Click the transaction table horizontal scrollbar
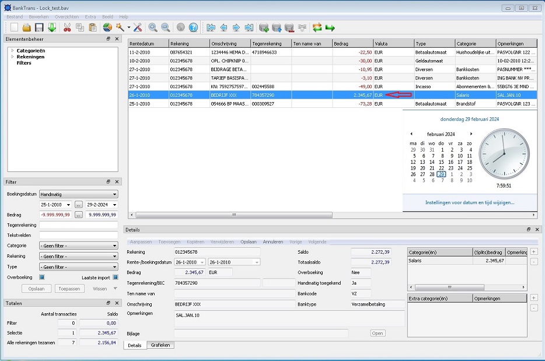545x361 pixels. pyautogui.click(x=233, y=215)
